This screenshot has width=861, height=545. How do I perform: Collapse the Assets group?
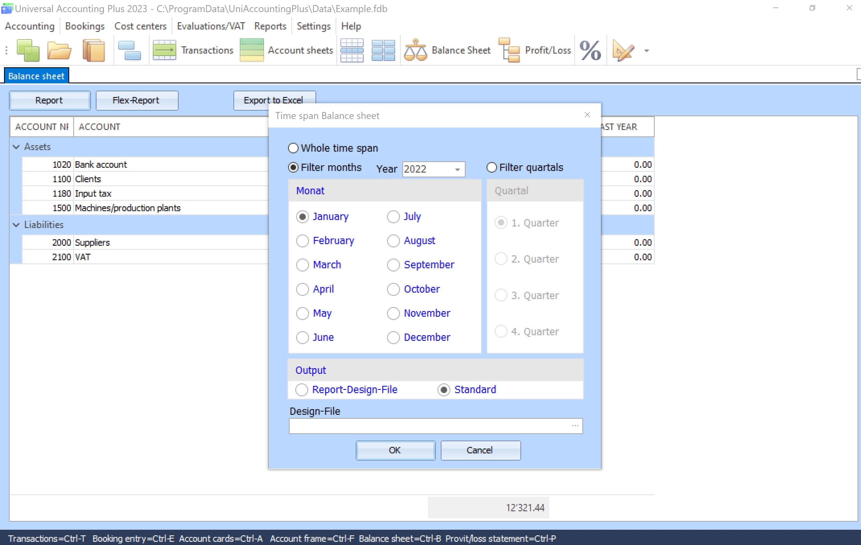pyautogui.click(x=16, y=147)
